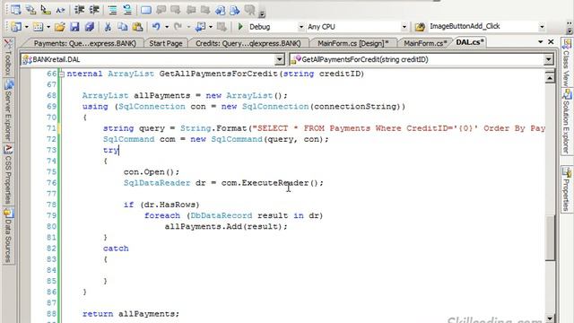Click the Redo arrow icon
574x323 pixels.
[178, 27]
